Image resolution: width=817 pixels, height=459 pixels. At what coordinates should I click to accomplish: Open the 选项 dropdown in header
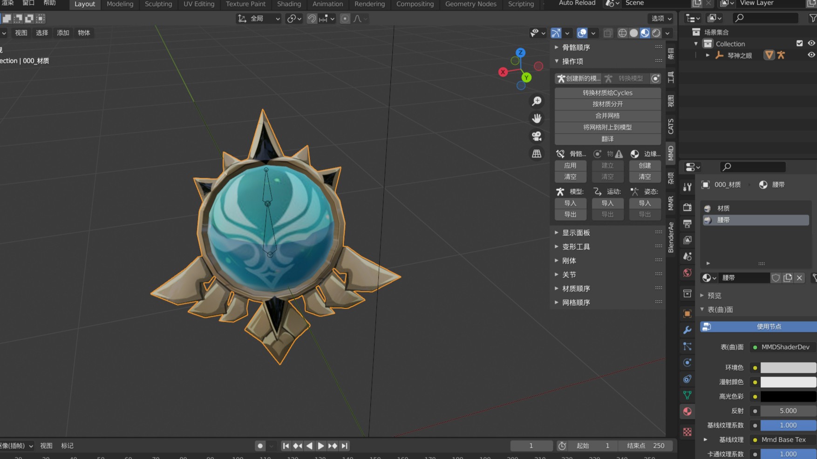(x=661, y=19)
